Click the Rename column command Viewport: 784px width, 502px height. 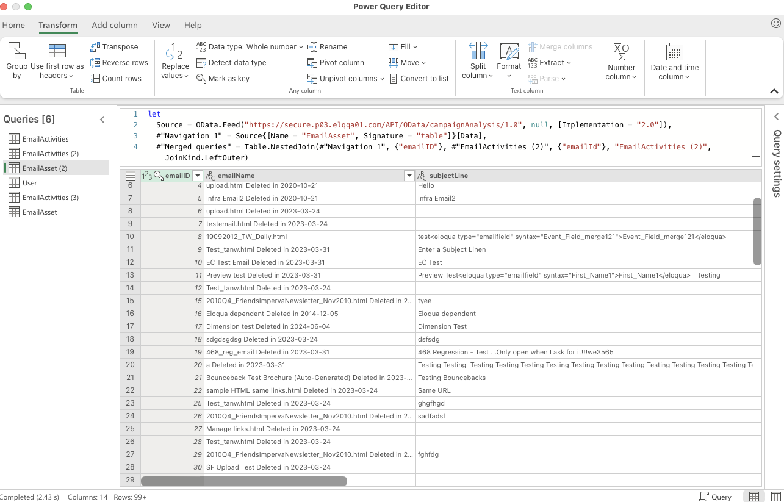click(x=328, y=47)
